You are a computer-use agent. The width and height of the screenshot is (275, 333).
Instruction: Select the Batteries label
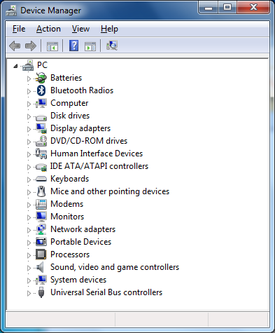(x=66, y=78)
